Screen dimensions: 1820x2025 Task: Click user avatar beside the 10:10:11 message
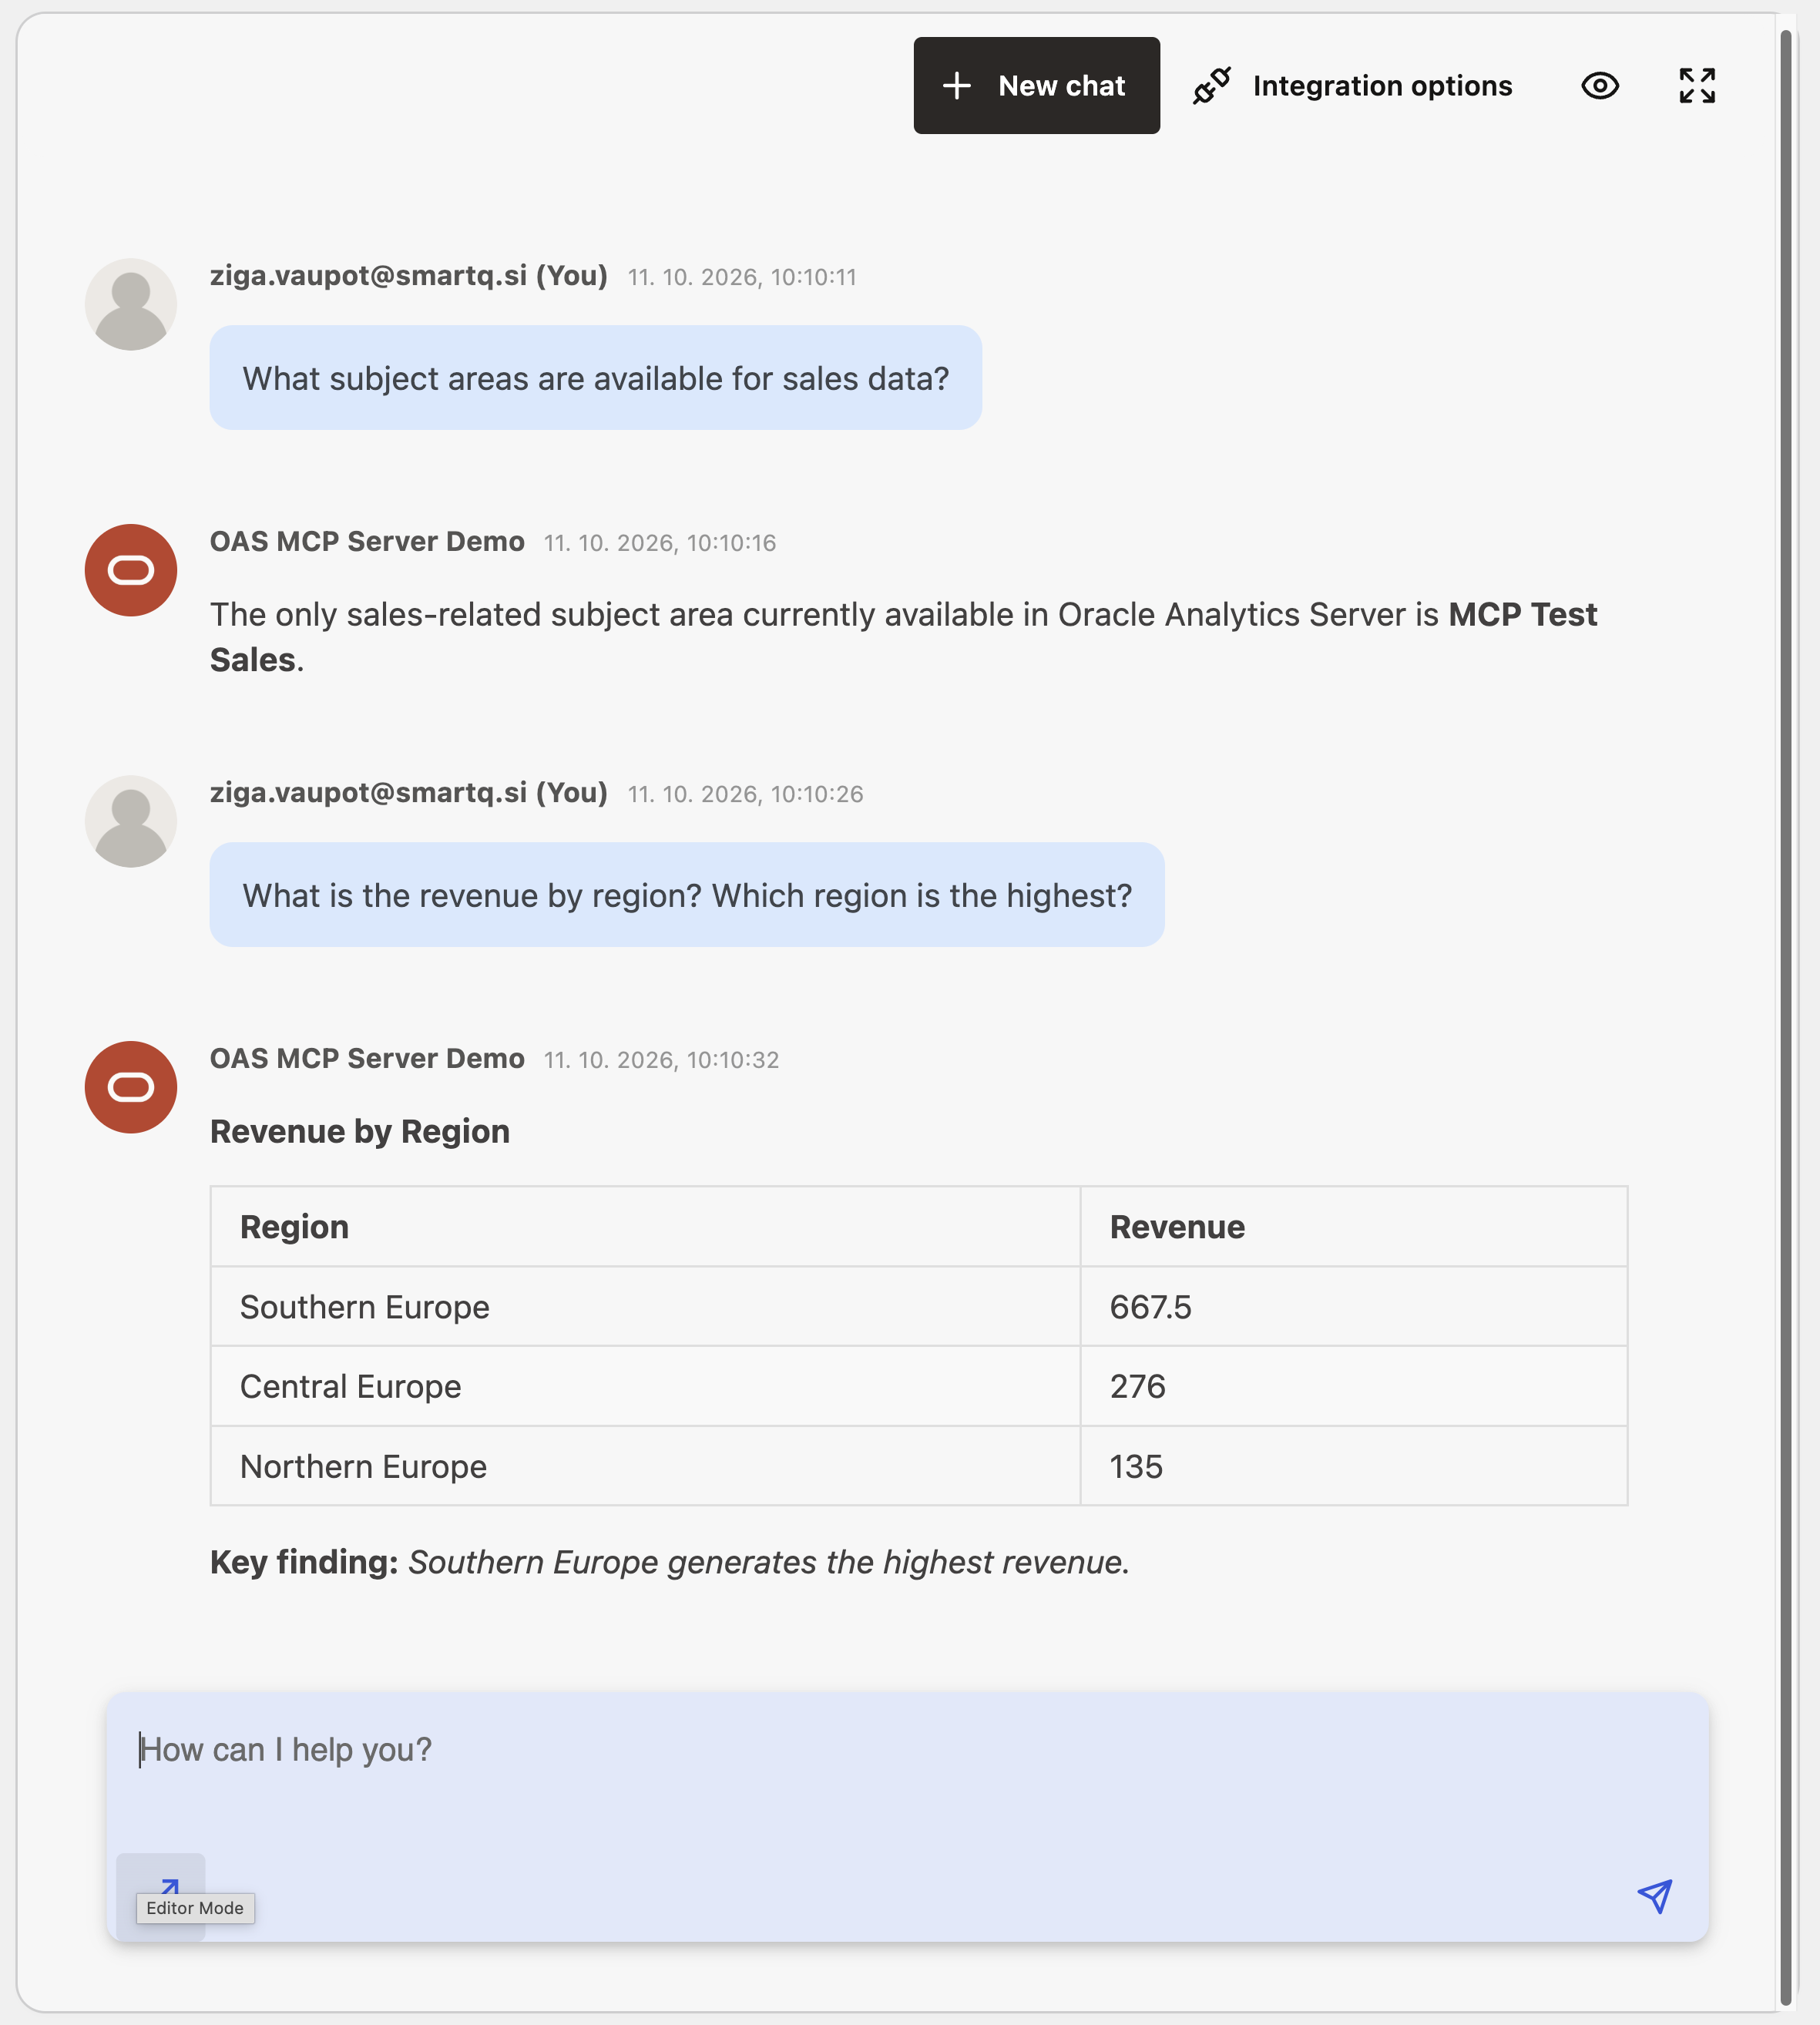point(131,305)
